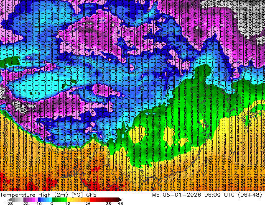Screen dimensions: 265x205
Task: Click the green segment of the temperature color bar
Action: tap(59, 200)
